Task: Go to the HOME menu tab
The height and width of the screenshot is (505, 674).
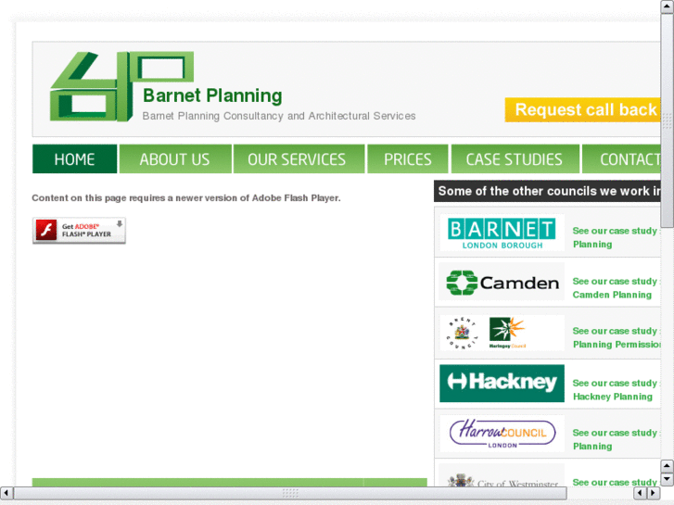Action: click(x=75, y=159)
